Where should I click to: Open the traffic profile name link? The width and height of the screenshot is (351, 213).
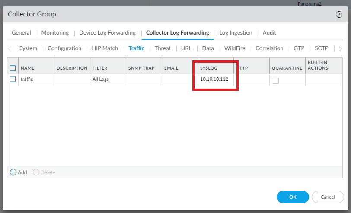coord(27,79)
